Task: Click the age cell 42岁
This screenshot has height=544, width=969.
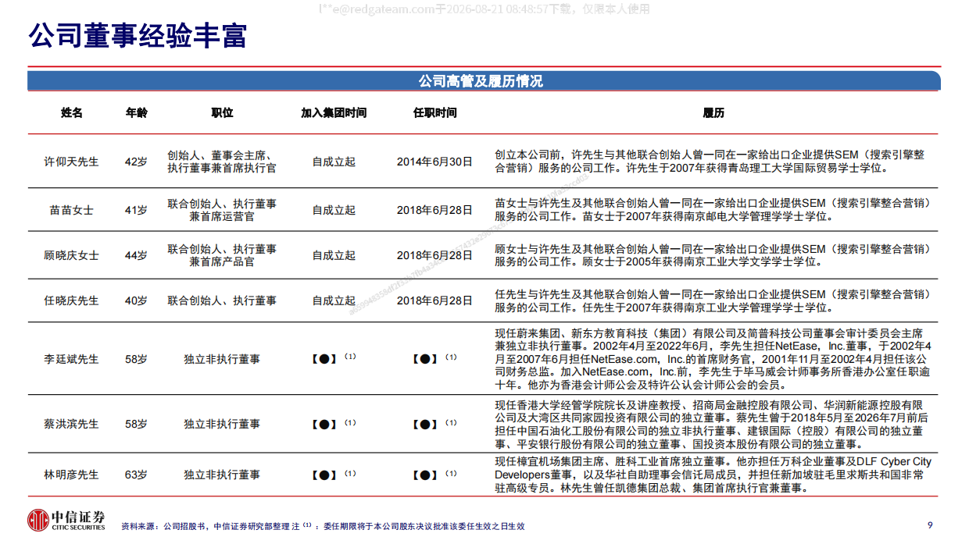Action: click(136, 162)
